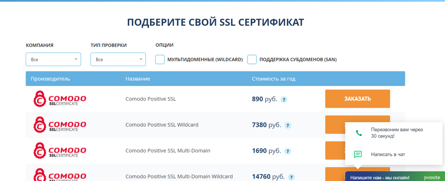Click the 'Comodo Positive SSL Multi-Domain' name
Viewport: 445px width, 181px height.
pos(168,150)
